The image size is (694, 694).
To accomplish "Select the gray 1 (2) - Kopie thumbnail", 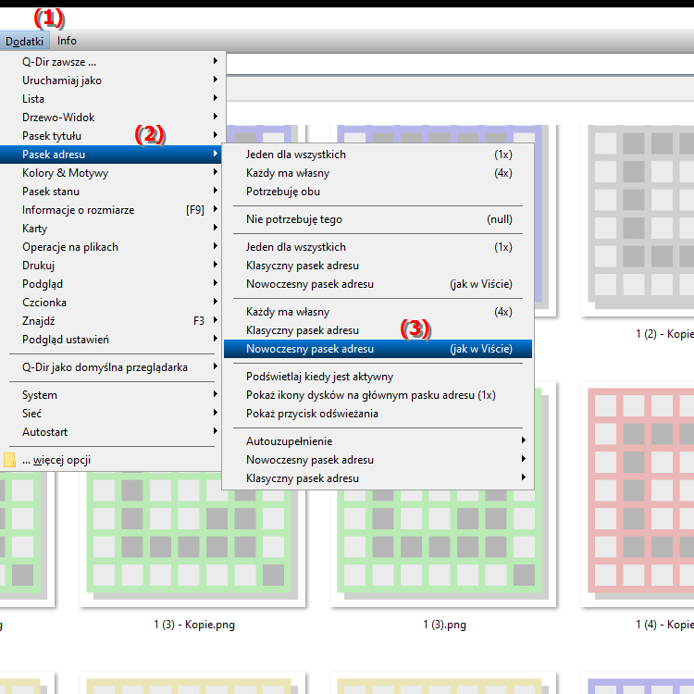I will click(x=638, y=220).
